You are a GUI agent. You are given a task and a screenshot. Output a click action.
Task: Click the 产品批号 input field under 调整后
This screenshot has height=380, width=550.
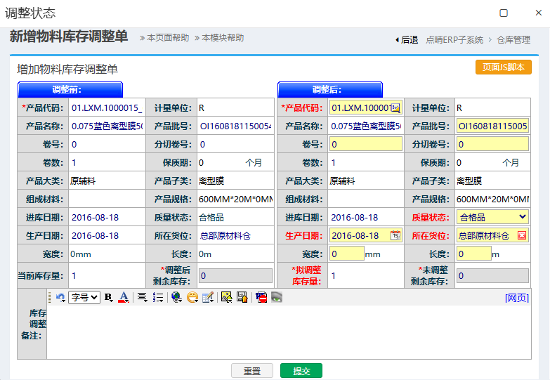pos(492,126)
